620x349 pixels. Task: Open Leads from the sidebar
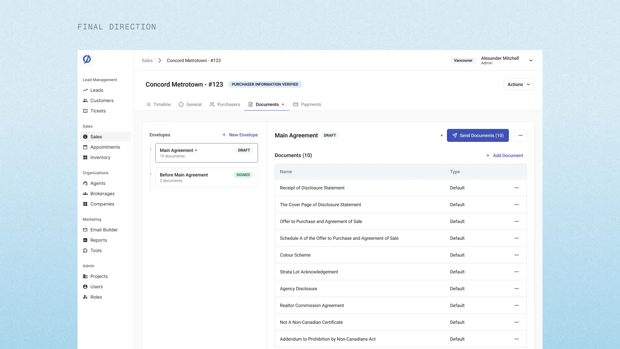coord(97,90)
